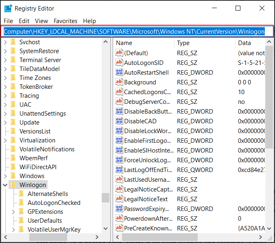Open the File menu
This screenshot has height=243, width=275.
(x=8, y=21)
